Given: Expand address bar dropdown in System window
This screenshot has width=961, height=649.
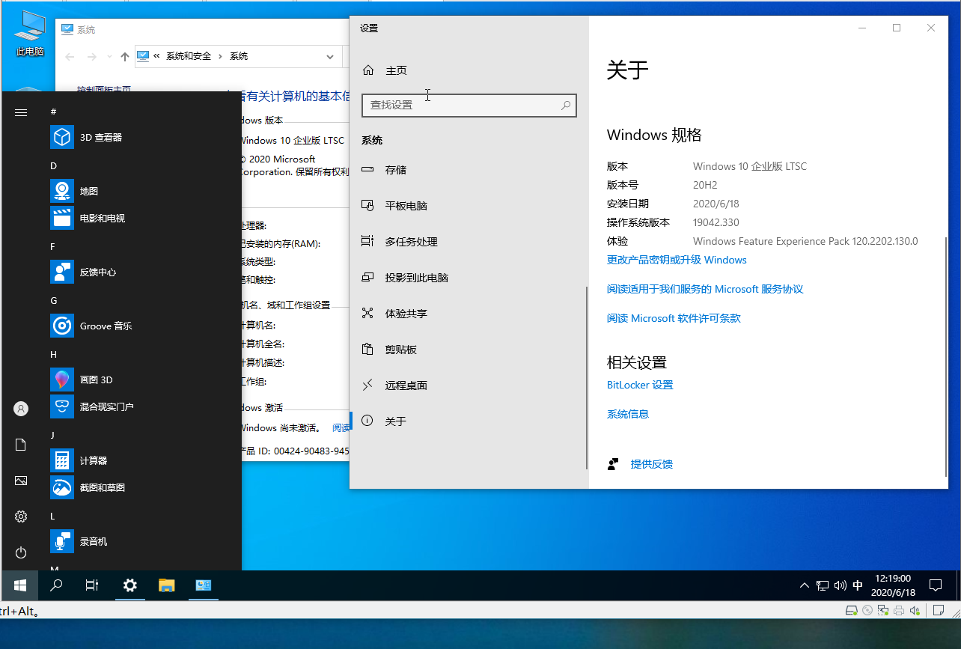Looking at the screenshot, I should click(330, 57).
